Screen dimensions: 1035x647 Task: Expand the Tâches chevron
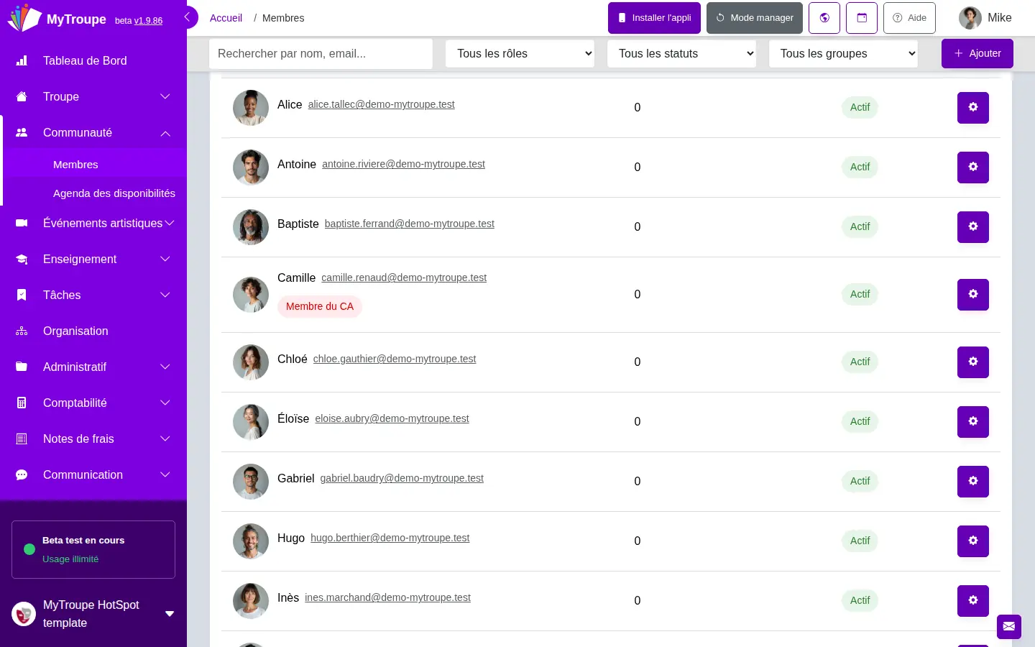(x=165, y=295)
